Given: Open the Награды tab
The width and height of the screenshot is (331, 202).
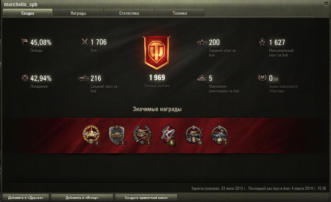Looking at the screenshot, I should tap(78, 13).
